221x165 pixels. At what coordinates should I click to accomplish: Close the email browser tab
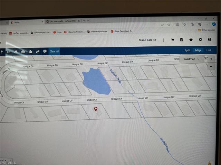(x=79, y=21)
